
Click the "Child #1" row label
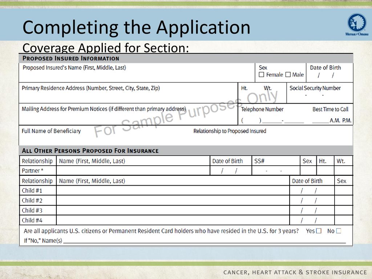(32, 190)
